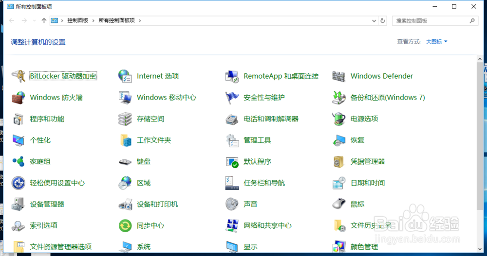The height and width of the screenshot is (256, 487).
Task: Open the 个性化 monitor icon
Action: click(19, 140)
